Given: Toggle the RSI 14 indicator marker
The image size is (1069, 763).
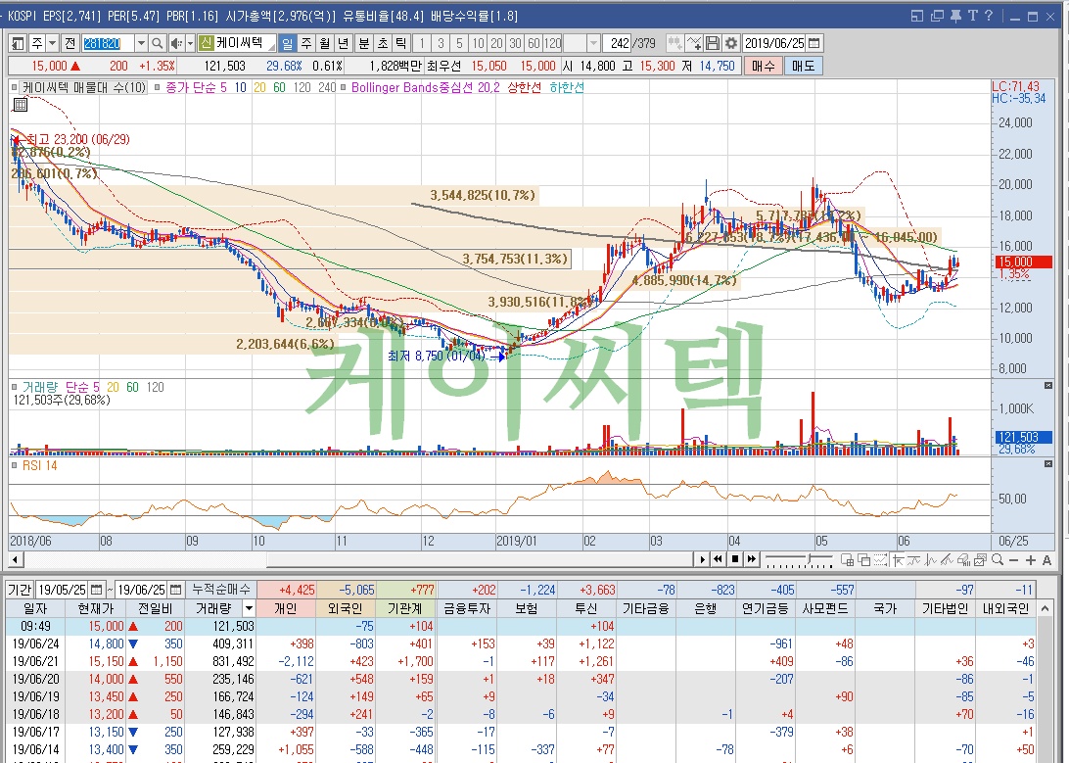Looking at the screenshot, I should tap(15, 465).
